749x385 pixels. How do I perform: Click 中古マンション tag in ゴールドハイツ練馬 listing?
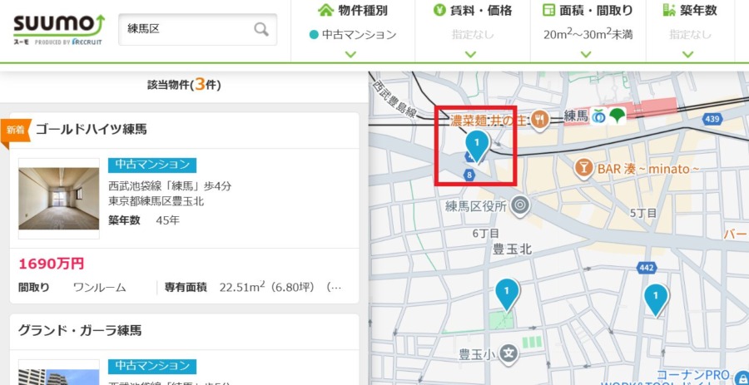[x=152, y=165]
